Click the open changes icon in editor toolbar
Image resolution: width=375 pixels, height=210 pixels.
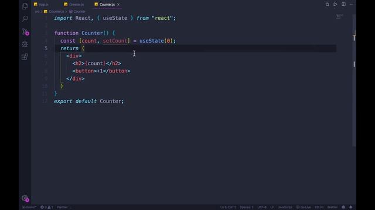[x=327, y=4]
